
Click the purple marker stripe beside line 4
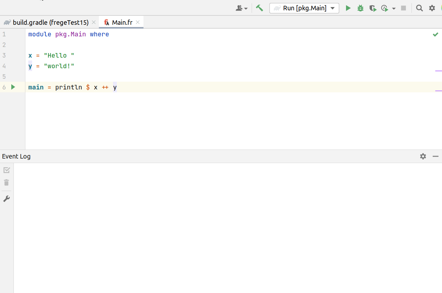pyautogui.click(x=438, y=71)
